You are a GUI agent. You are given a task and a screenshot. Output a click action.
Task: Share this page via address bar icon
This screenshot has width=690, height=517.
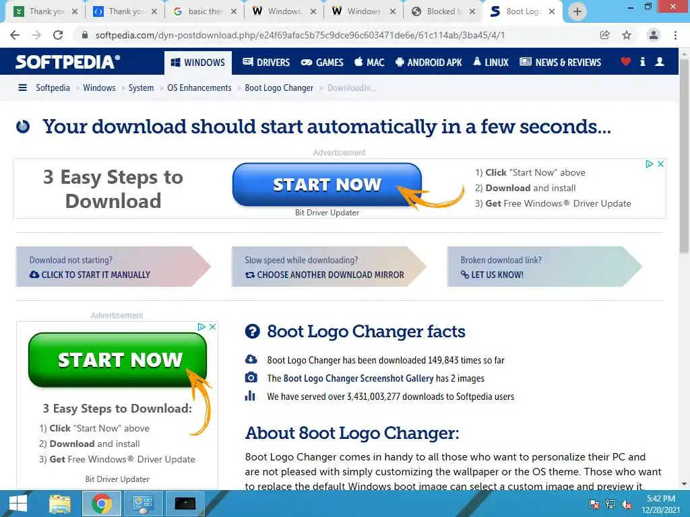coord(605,35)
